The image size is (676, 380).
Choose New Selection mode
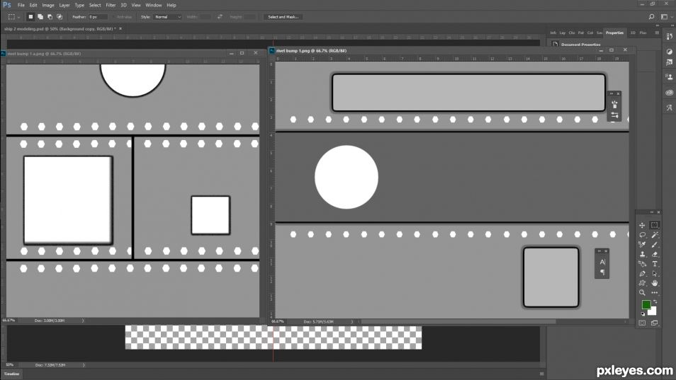coord(30,17)
